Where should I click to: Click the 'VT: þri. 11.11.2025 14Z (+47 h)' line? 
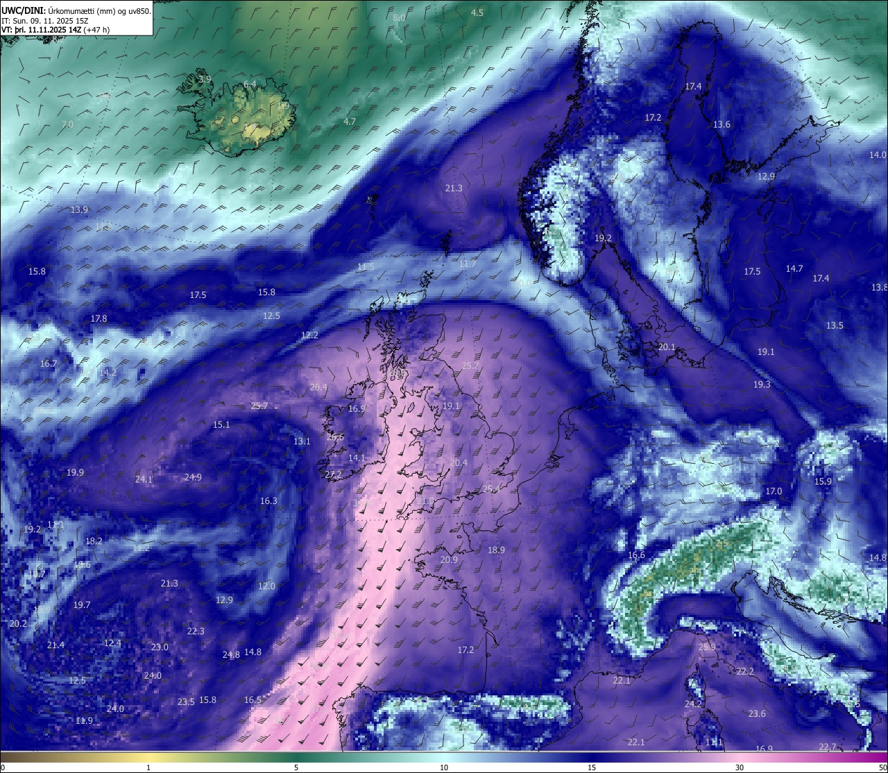[55, 30]
